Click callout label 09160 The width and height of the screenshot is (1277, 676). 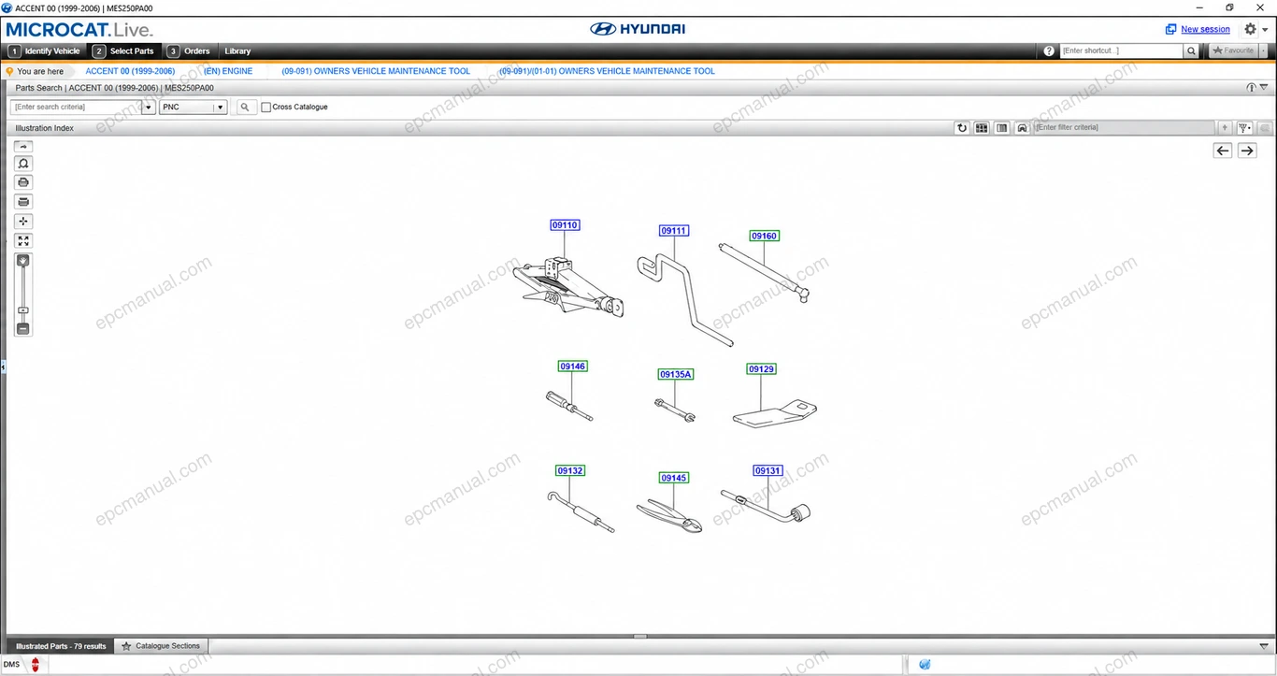(x=764, y=237)
